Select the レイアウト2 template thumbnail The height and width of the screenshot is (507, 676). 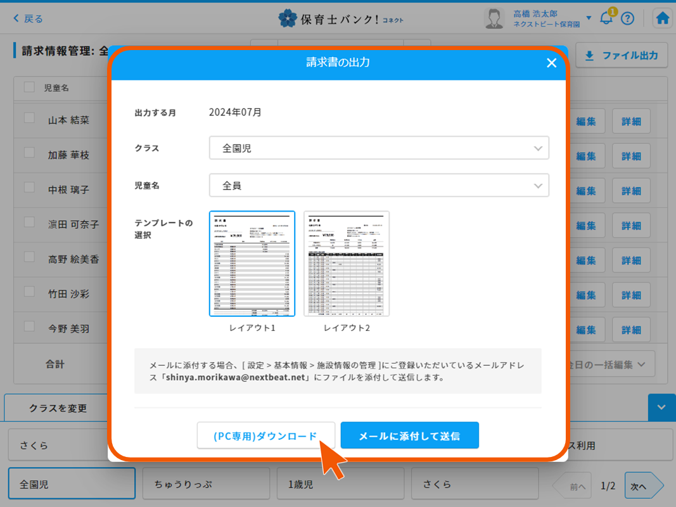point(346,262)
